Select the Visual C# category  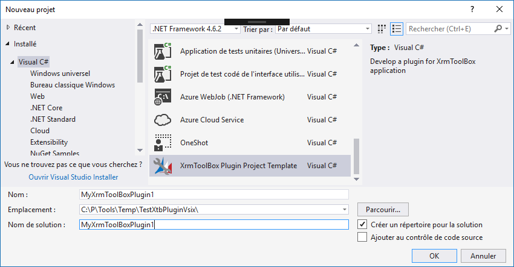coord(33,61)
